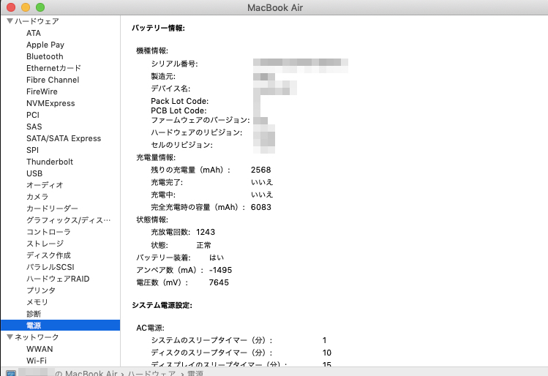Open the Bluetooth hardware entry
This screenshot has width=548, height=376.
pos(45,56)
